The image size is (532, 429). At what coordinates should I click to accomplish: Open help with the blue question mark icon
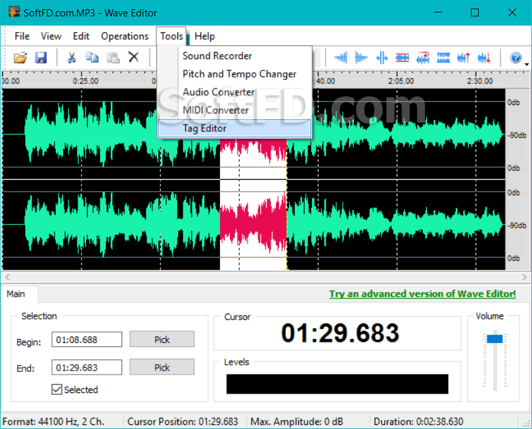(x=516, y=58)
